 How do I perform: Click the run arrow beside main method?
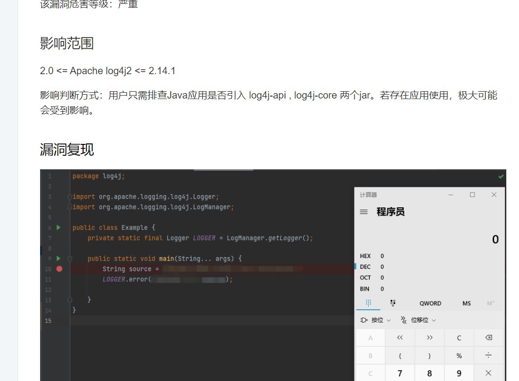(59, 259)
